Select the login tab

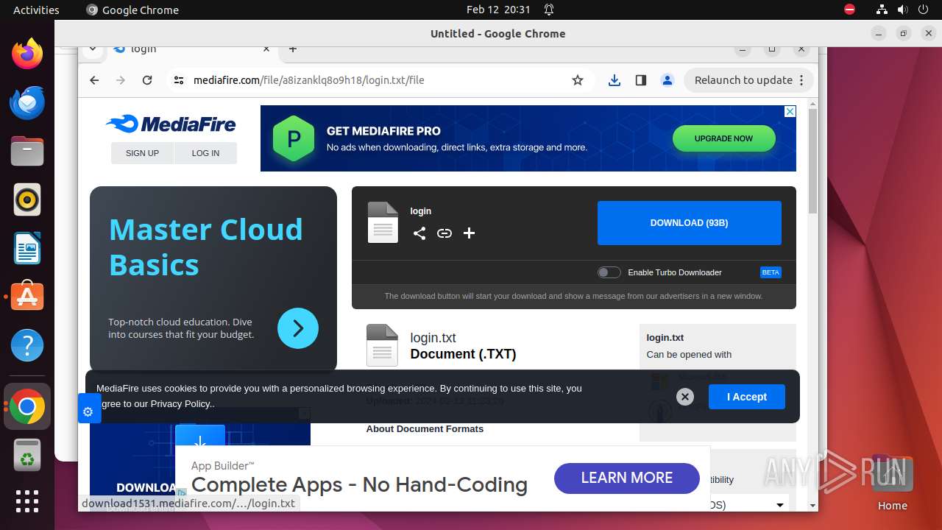(191, 49)
